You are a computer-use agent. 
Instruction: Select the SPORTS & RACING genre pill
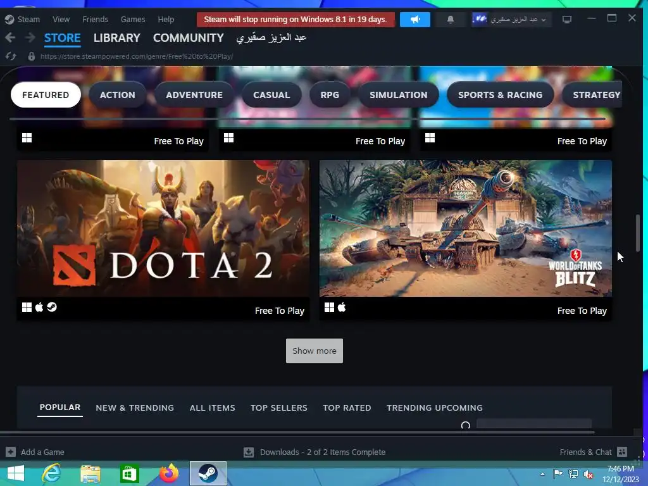(x=500, y=95)
